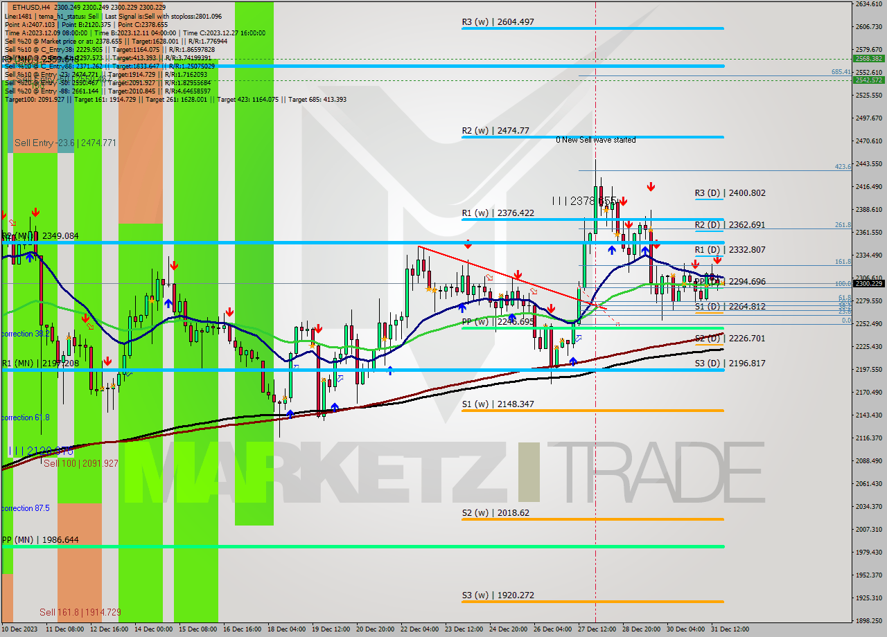Select the R1 (MN) 2197.208 label
Image resolution: width=887 pixels, height=637 pixels.
point(40,364)
